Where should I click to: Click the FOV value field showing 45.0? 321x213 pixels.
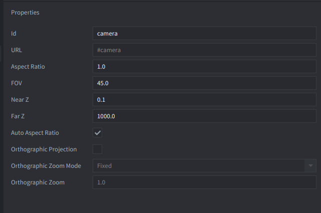(204, 83)
